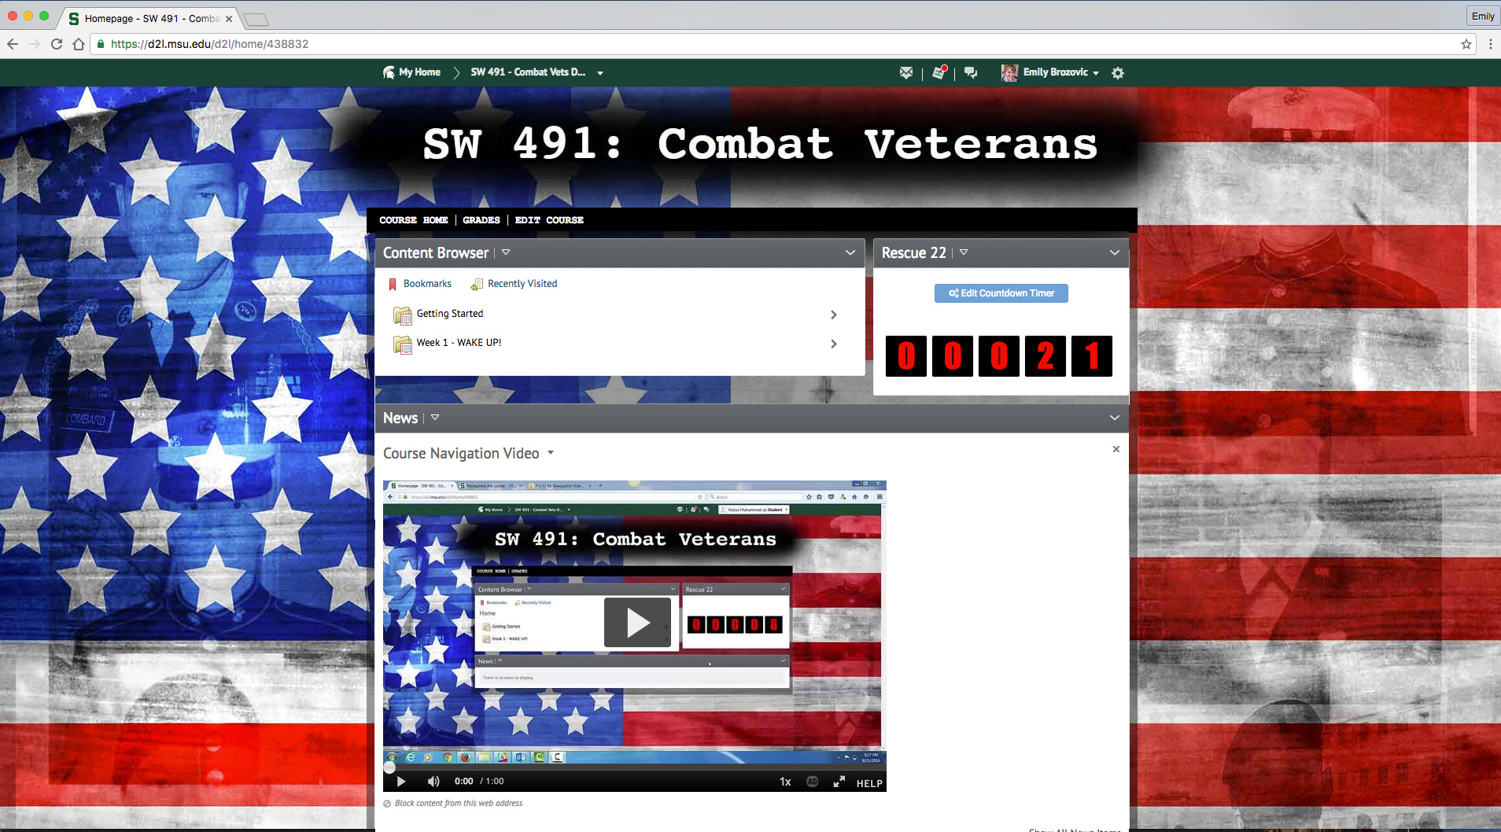Open the update alerts icon
Screen dimensions: 1501x832
pos(939,72)
